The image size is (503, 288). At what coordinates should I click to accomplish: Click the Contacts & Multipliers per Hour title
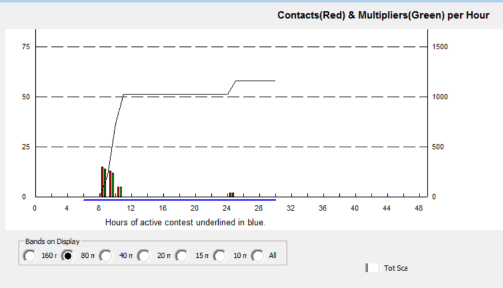coord(383,15)
